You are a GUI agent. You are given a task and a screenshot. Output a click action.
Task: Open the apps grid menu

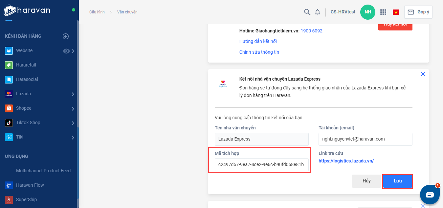coord(383,12)
